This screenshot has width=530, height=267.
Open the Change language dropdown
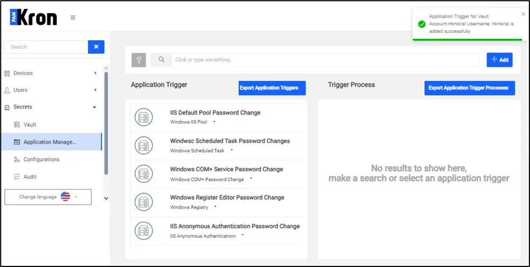(x=48, y=197)
